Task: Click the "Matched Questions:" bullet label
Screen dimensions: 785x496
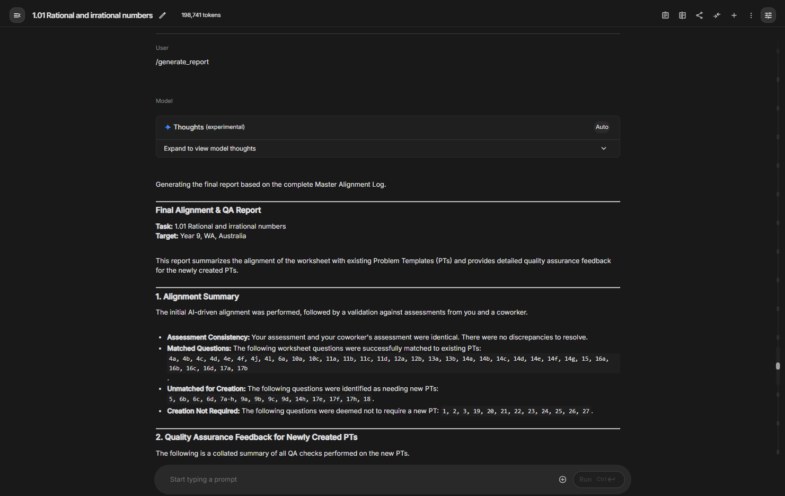Action: (x=199, y=349)
